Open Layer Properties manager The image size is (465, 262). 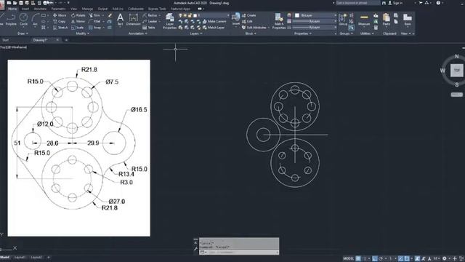(x=169, y=21)
